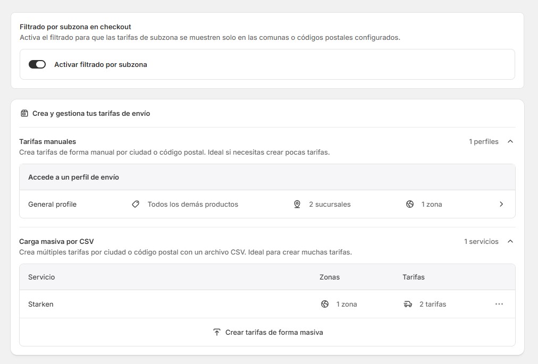538x364 pixels.
Task: Click the globe icon in General profile row
Action: coord(410,204)
